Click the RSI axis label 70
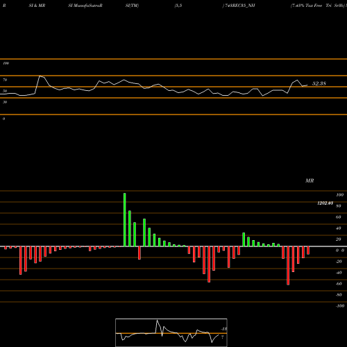 click(x=5, y=80)
